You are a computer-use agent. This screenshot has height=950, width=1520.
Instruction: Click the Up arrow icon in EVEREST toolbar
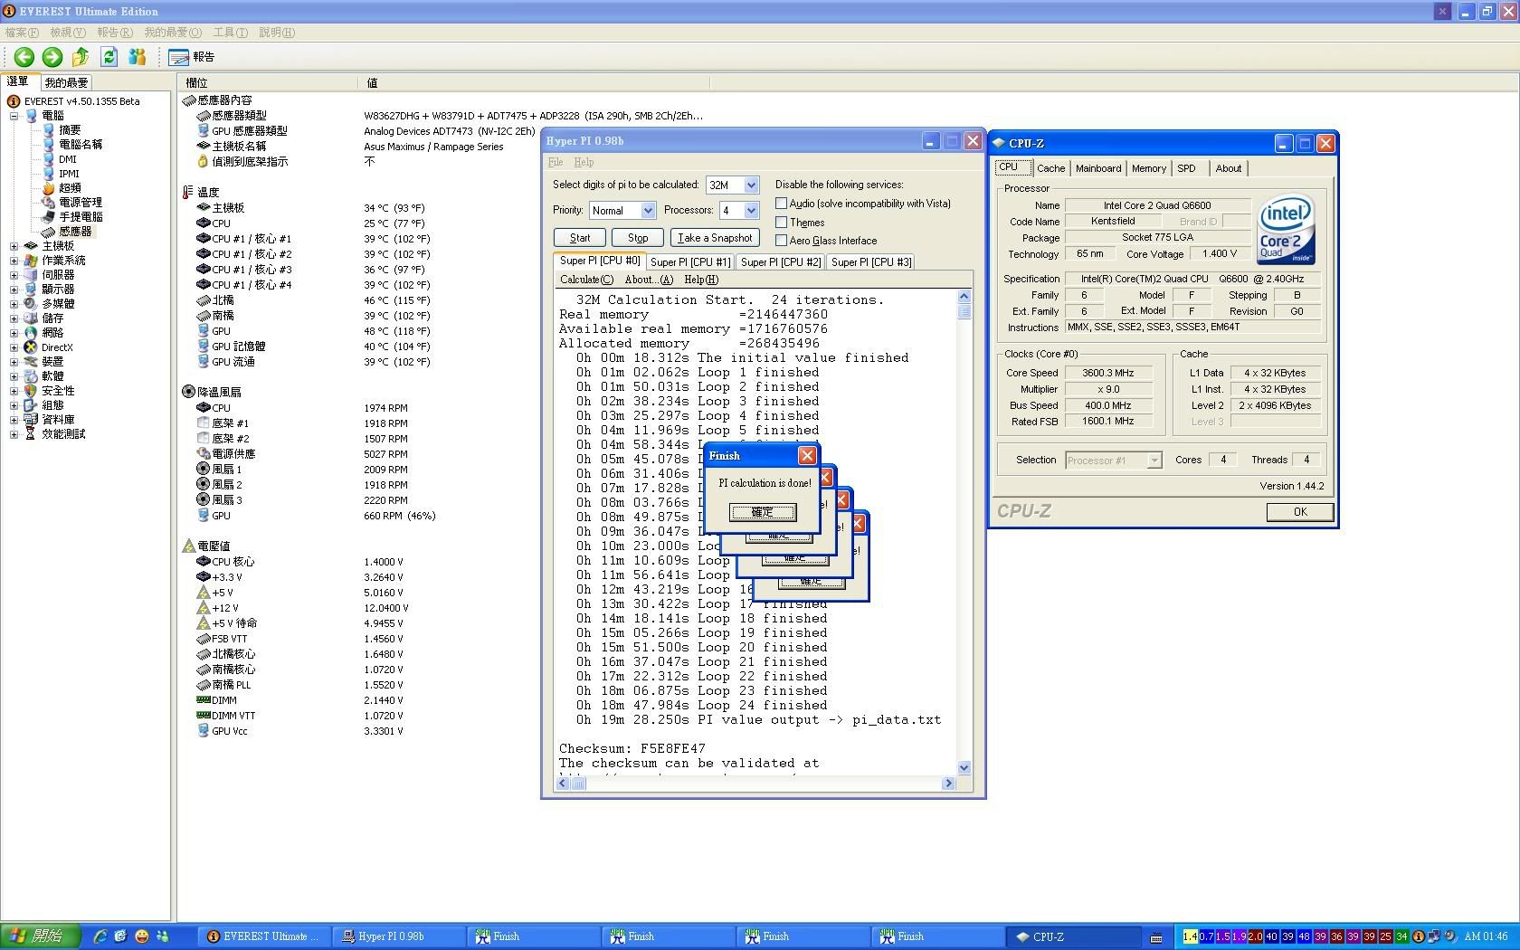point(81,57)
